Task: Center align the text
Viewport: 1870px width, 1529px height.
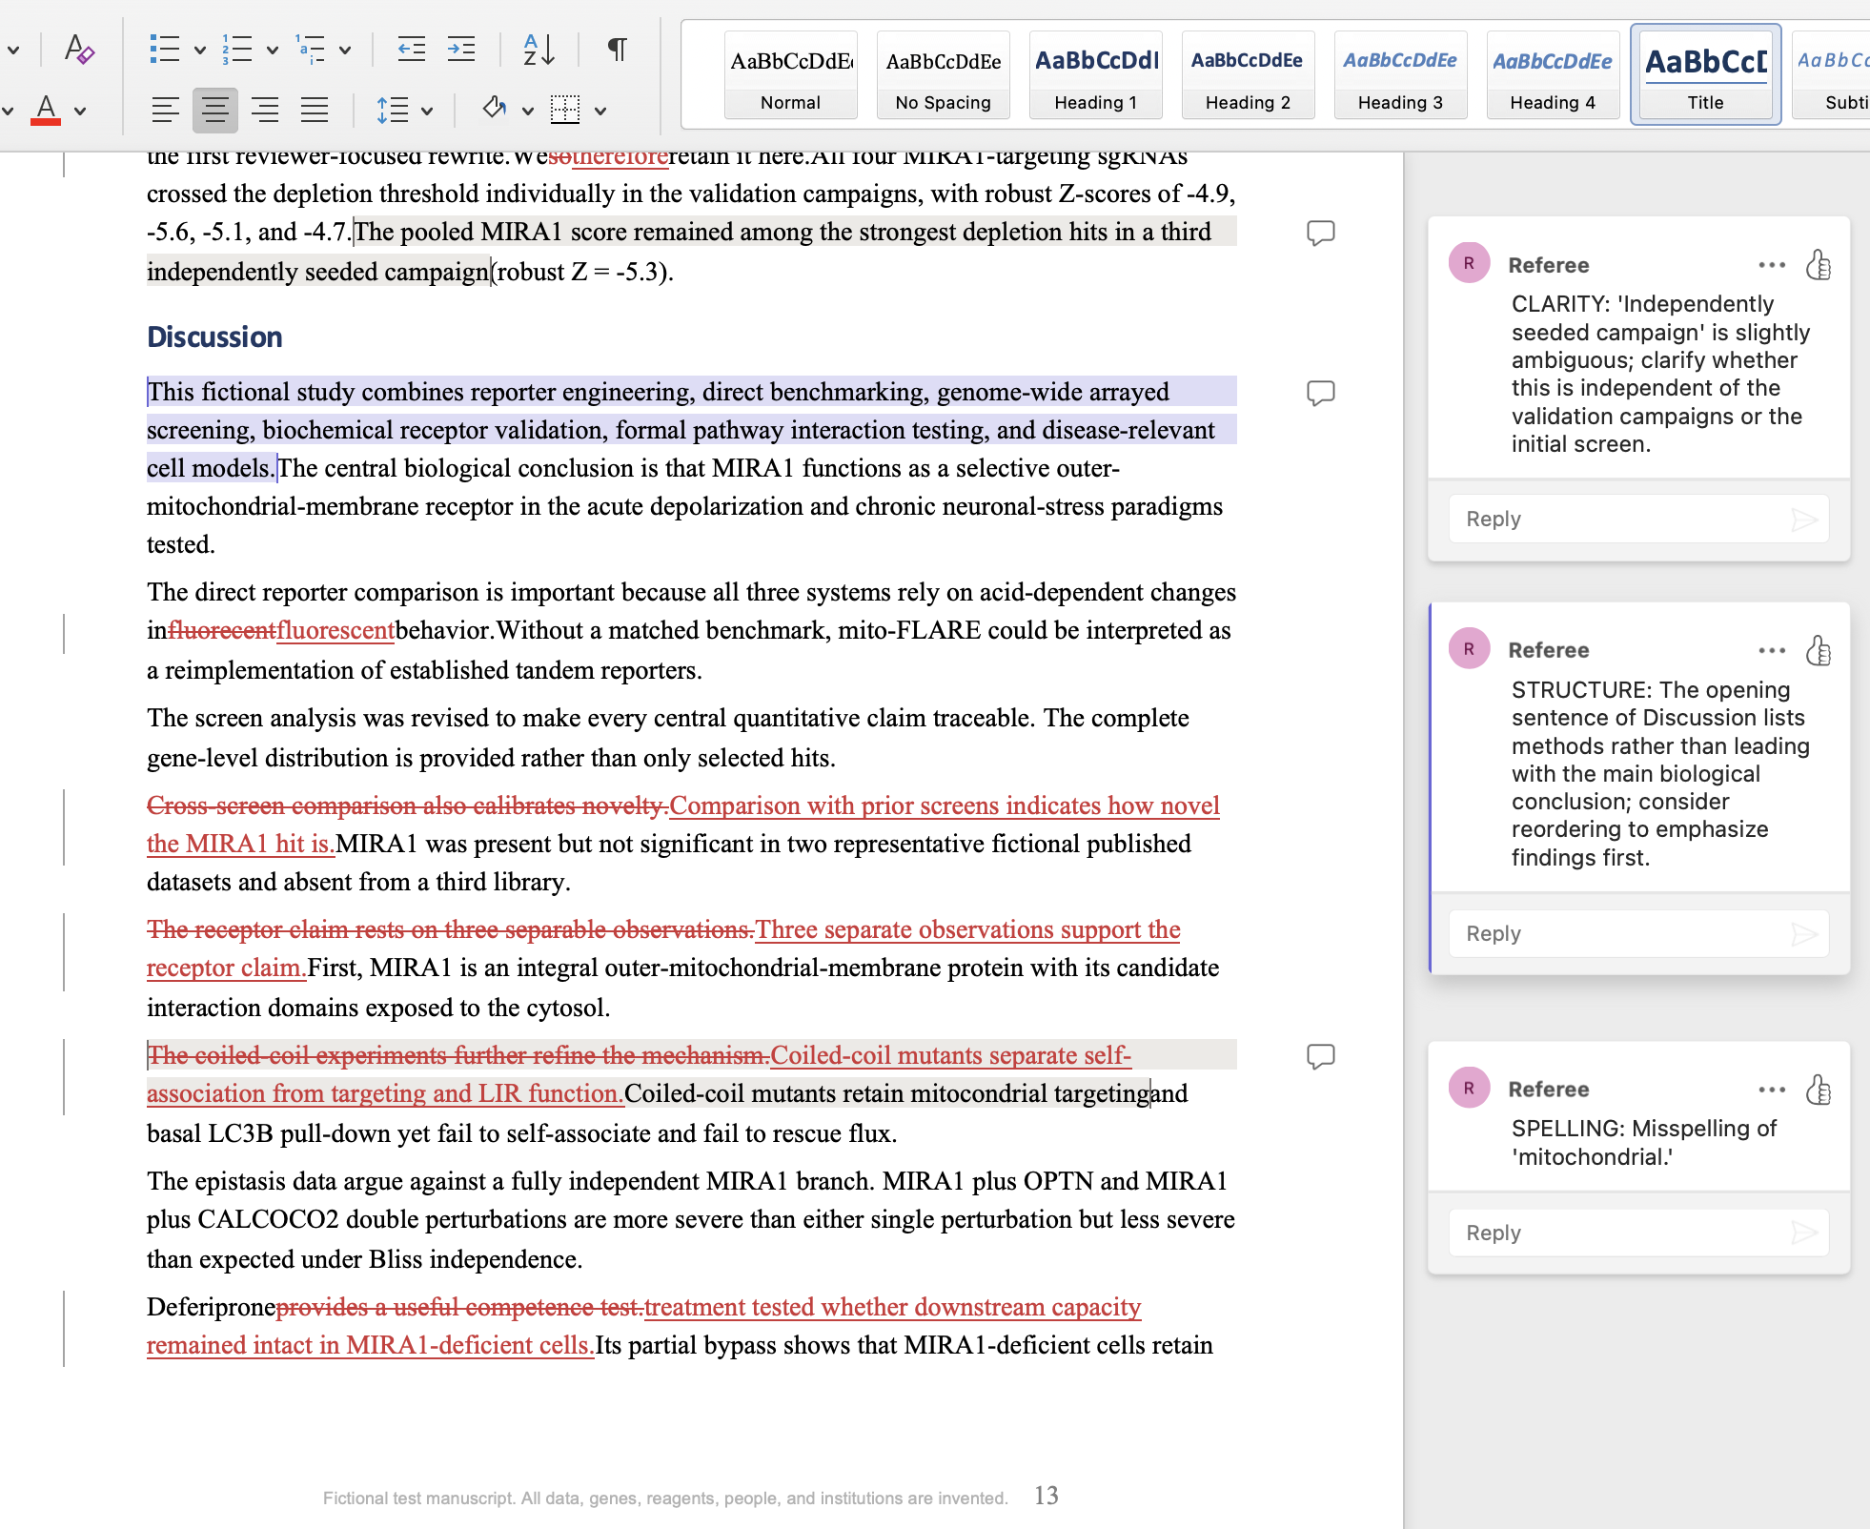Action: (215, 111)
